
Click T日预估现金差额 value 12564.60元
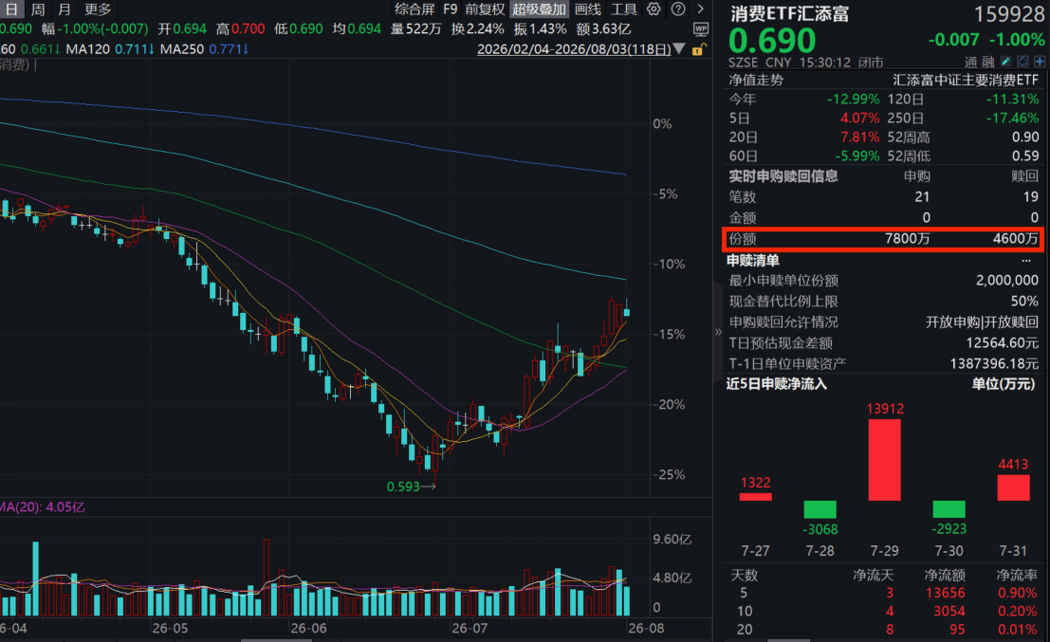click(x=1002, y=342)
